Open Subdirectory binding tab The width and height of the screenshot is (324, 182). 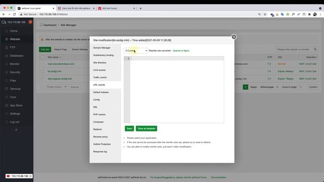point(103,55)
